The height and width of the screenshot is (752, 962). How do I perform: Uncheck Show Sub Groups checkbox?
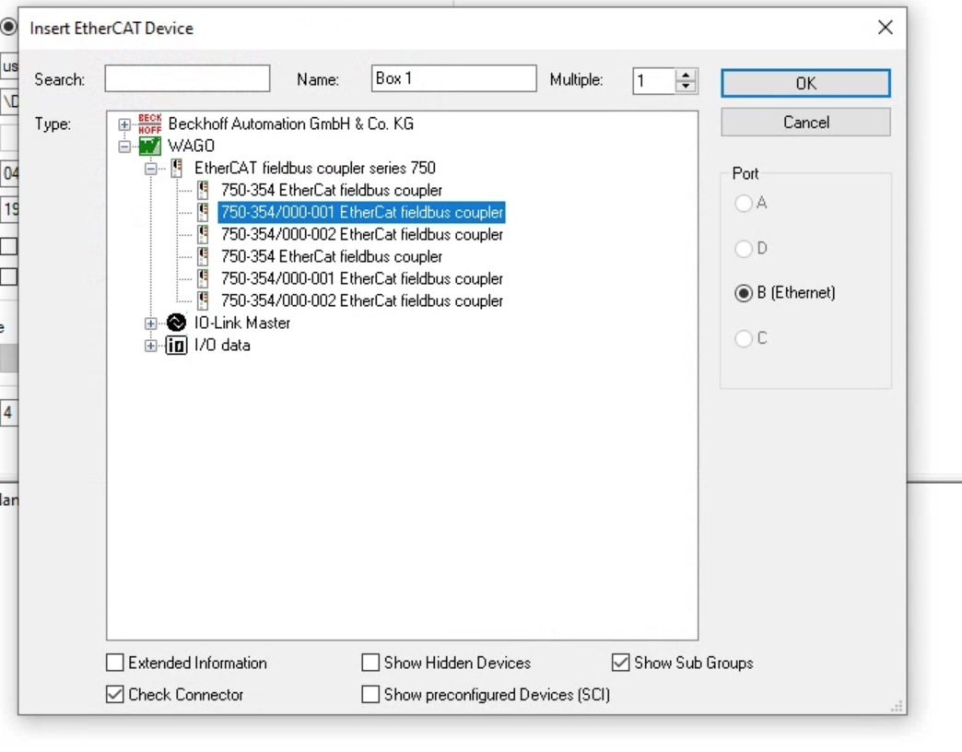pyautogui.click(x=621, y=663)
